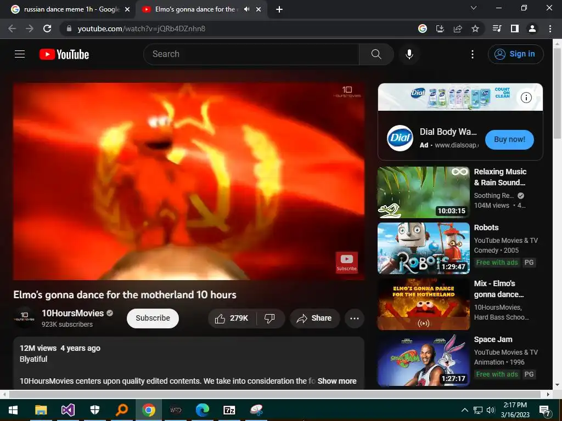Close the russian dance meme tab

(x=127, y=9)
